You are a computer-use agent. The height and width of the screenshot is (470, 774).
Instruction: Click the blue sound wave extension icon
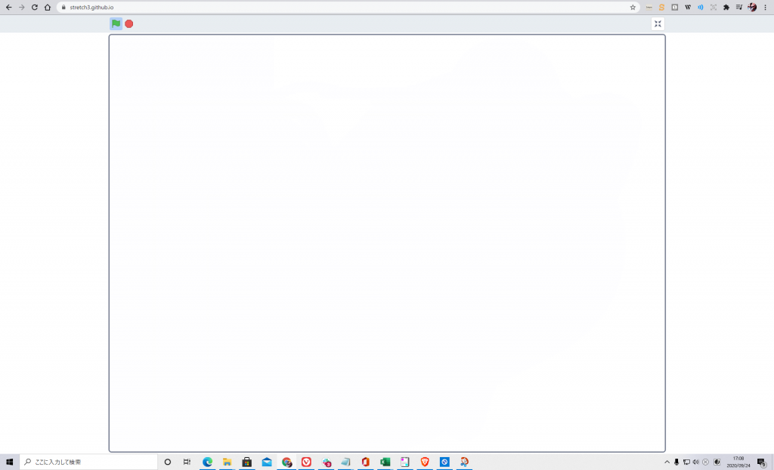[701, 7]
